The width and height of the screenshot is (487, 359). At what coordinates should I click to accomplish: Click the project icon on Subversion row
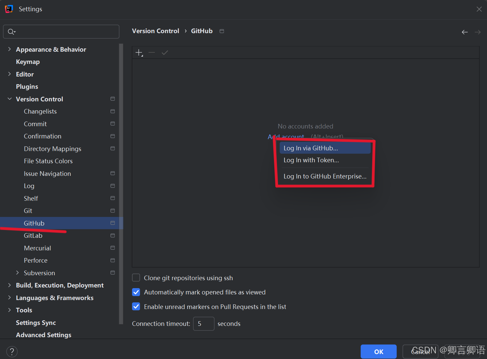pyautogui.click(x=113, y=273)
